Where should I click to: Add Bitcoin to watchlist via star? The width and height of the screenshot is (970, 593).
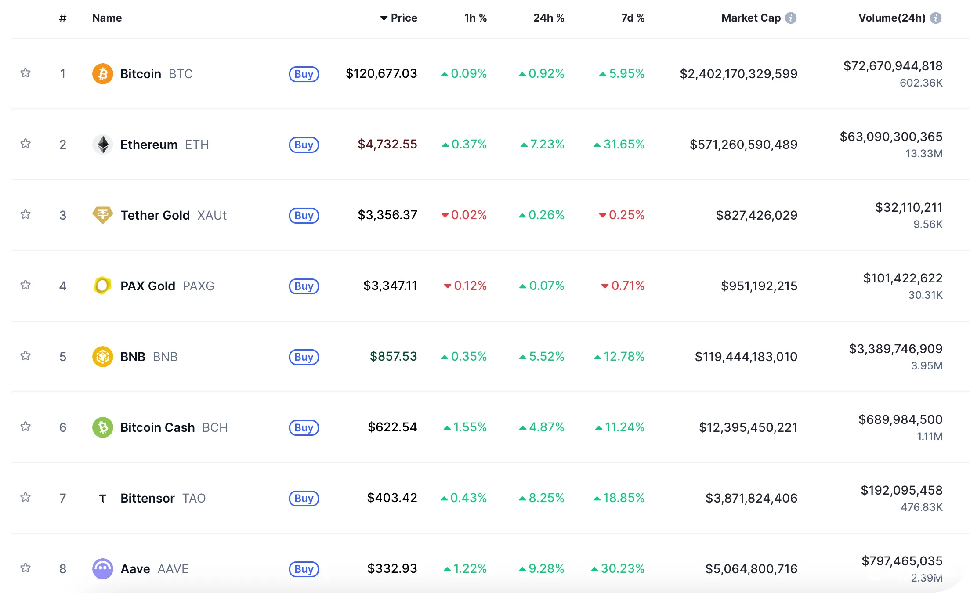click(25, 73)
